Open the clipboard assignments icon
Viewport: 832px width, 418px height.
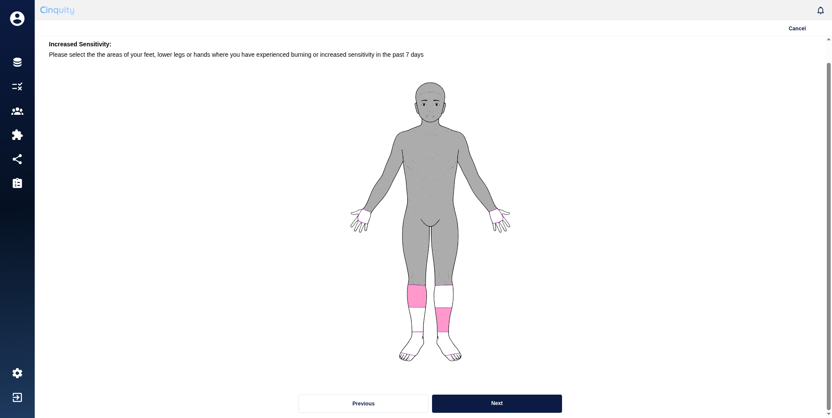click(x=17, y=183)
